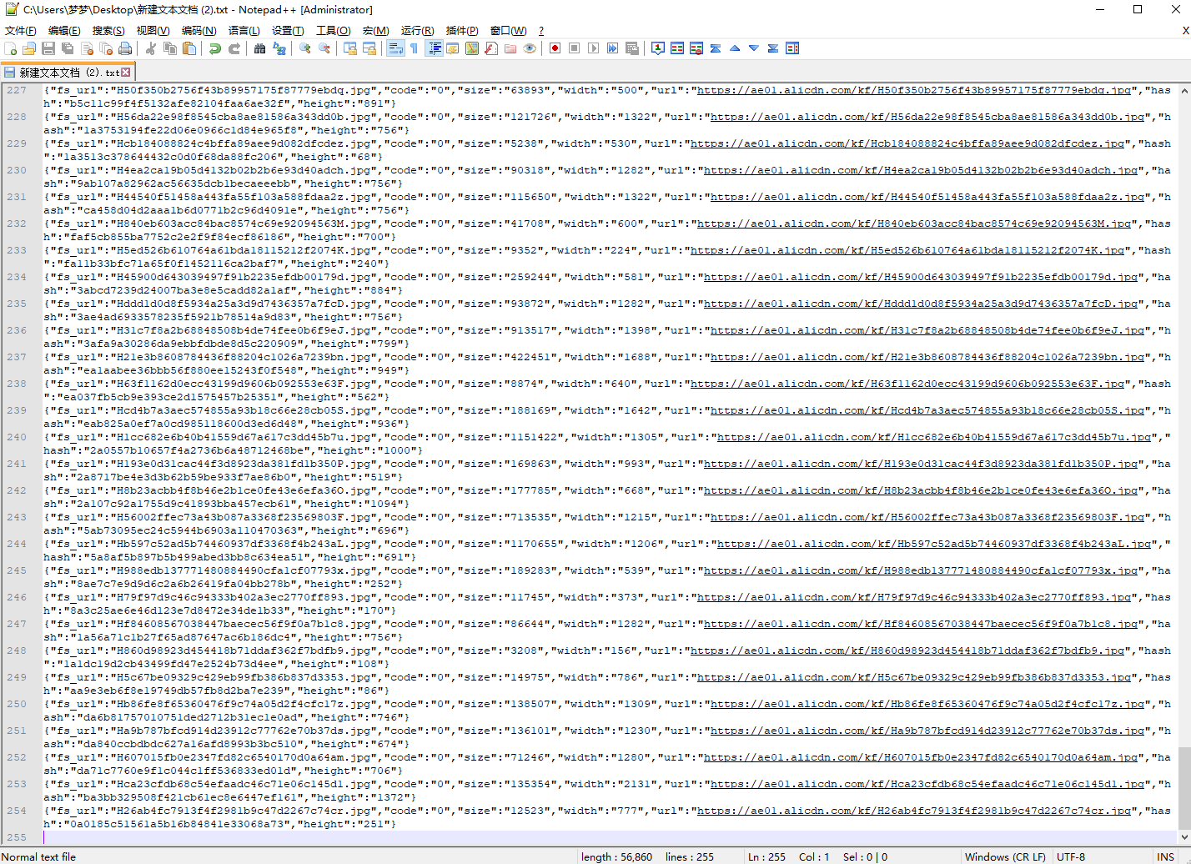Open a file using the folder icon

(29, 48)
